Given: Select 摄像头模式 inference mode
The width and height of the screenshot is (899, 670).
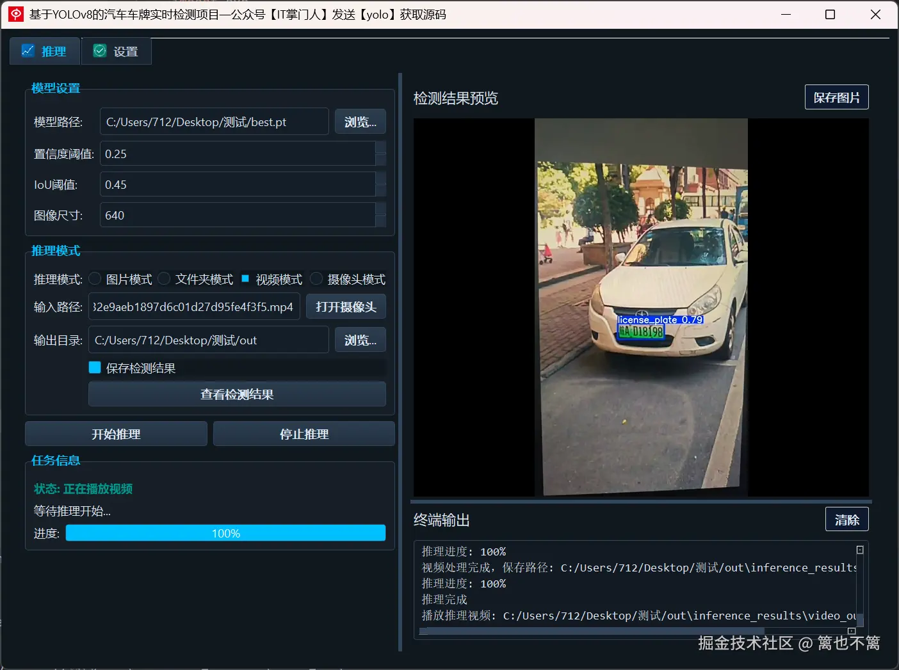Looking at the screenshot, I should (x=316, y=278).
